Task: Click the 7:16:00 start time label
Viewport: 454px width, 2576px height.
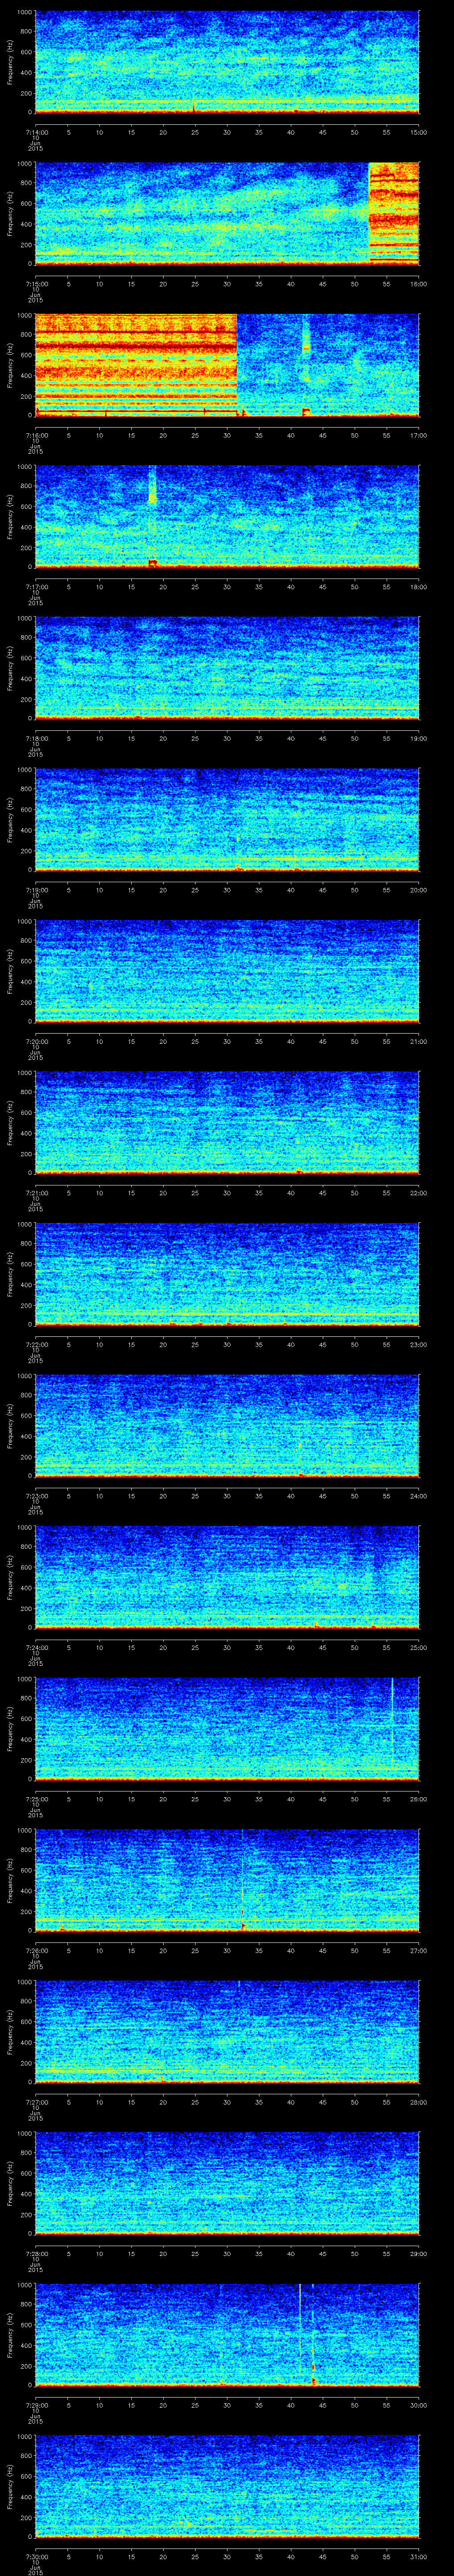Action: pyautogui.click(x=35, y=436)
